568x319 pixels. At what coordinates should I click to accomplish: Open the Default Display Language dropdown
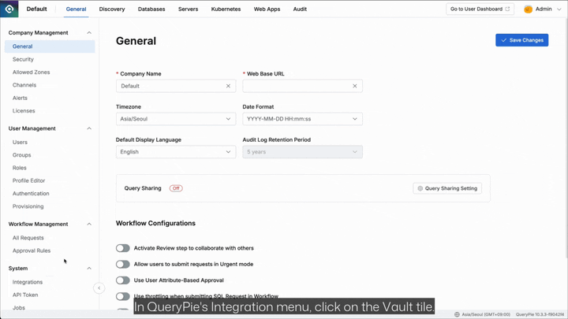pyautogui.click(x=176, y=152)
